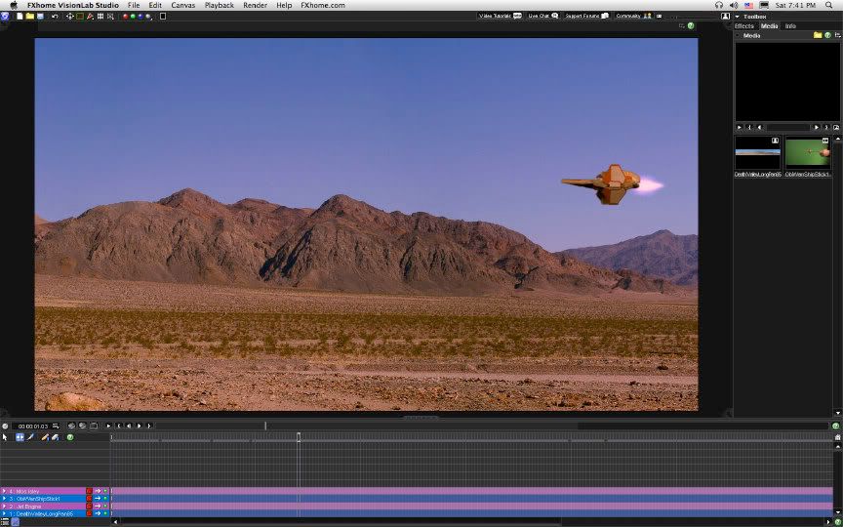
Task: Open the Media panel help with the green question icon
Action: point(828,35)
